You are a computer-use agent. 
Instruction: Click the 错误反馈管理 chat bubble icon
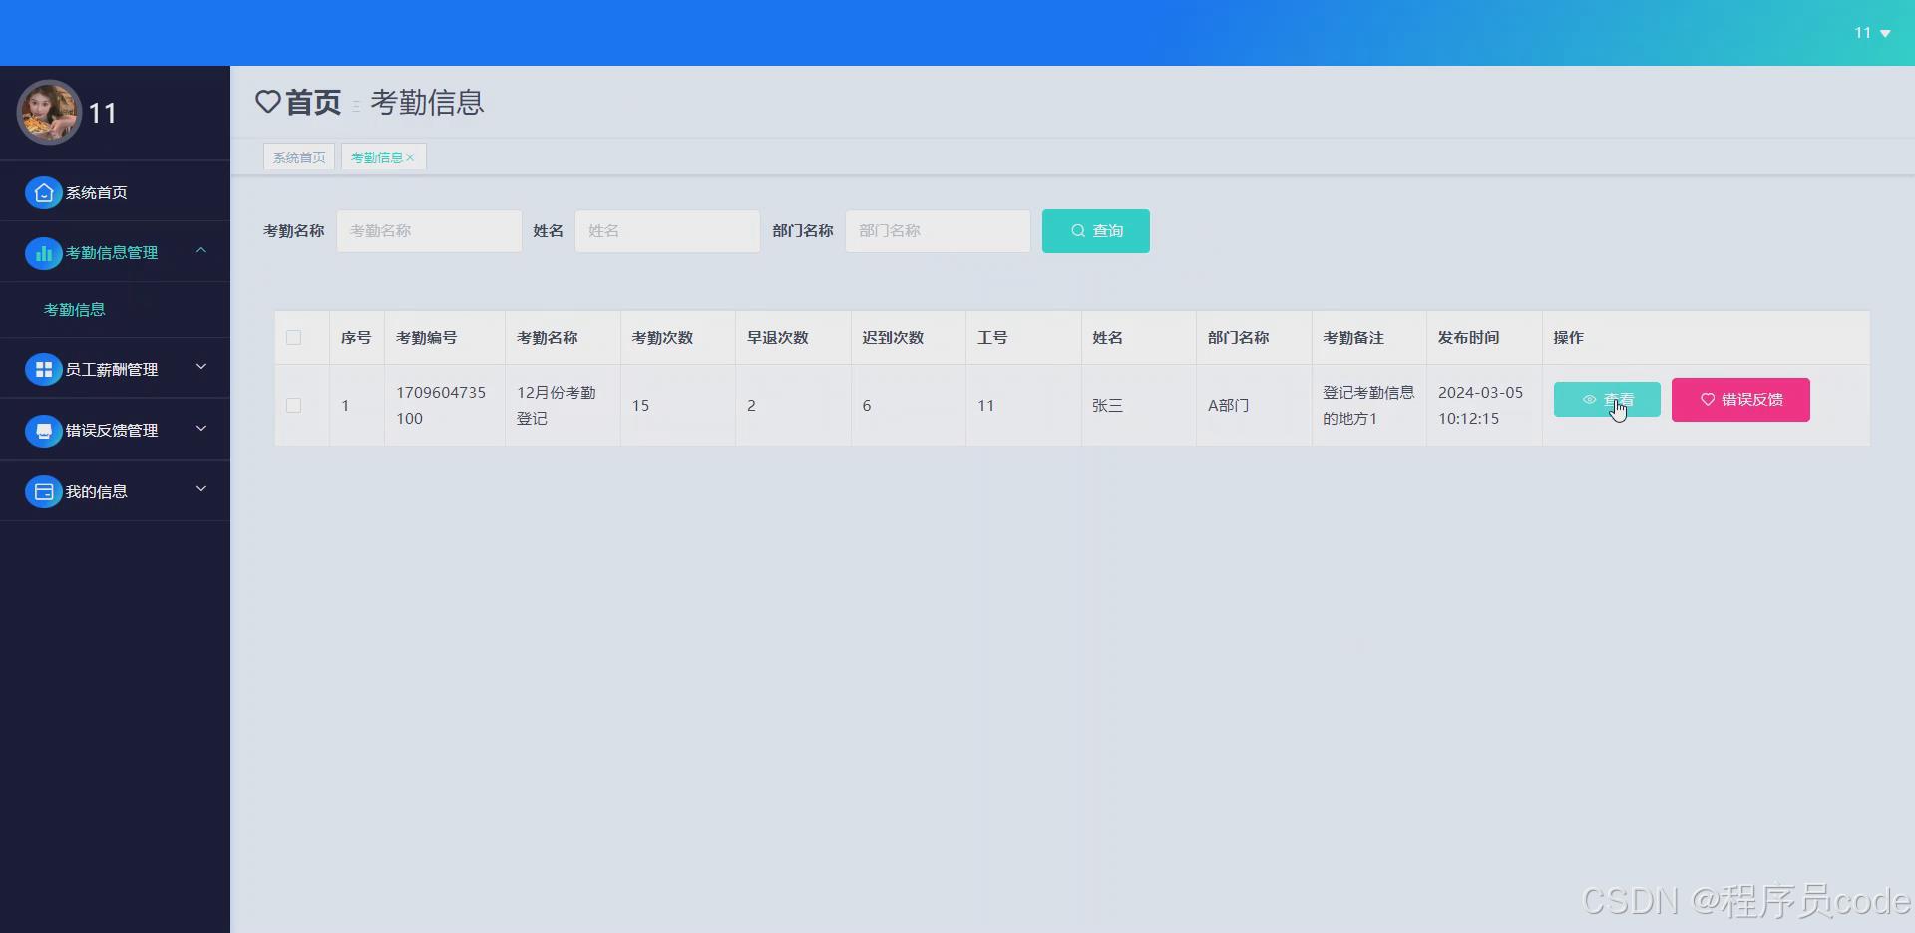point(44,431)
